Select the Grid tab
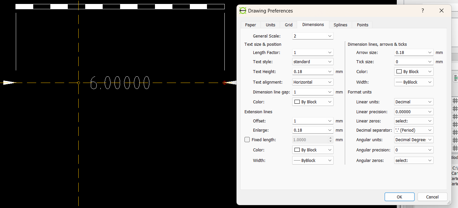This screenshot has width=458, height=208. [x=289, y=25]
